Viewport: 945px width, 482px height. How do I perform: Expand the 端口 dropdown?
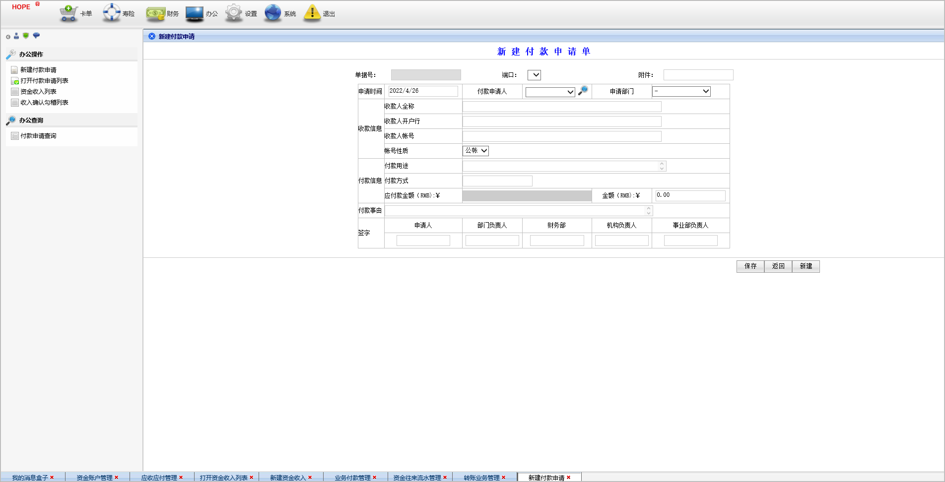(x=534, y=75)
